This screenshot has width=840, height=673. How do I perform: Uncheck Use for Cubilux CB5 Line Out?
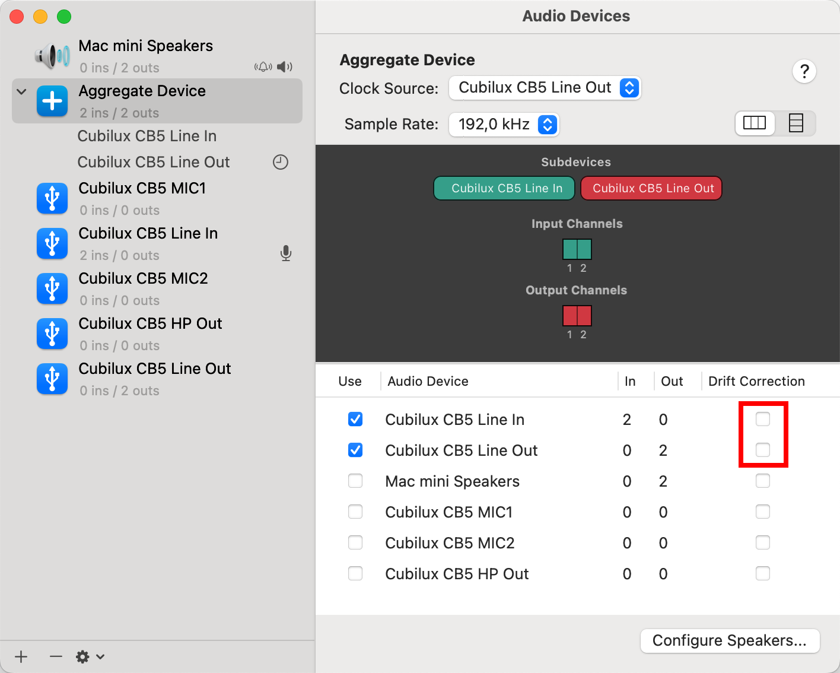click(x=355, y=450)
